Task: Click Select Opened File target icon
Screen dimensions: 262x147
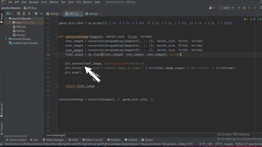Action: coord(18,13)
